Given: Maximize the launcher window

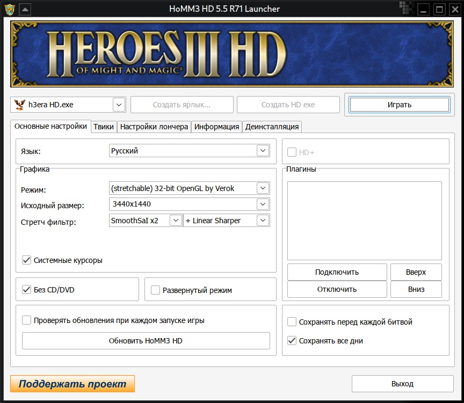Looking at the screenshot, I should click(439, 10).
